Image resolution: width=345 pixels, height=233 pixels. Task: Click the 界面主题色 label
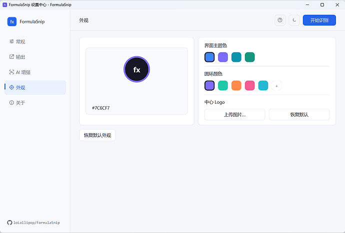click(215, 45)
